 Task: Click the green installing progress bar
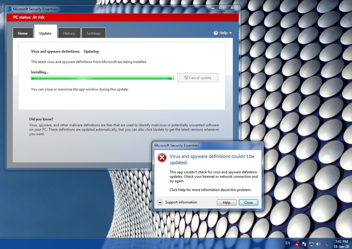click(102, 78)
